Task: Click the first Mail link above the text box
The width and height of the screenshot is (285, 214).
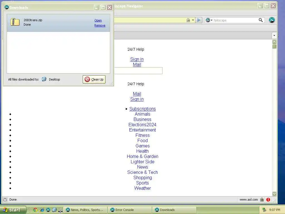Action: (x=137, y=64)
